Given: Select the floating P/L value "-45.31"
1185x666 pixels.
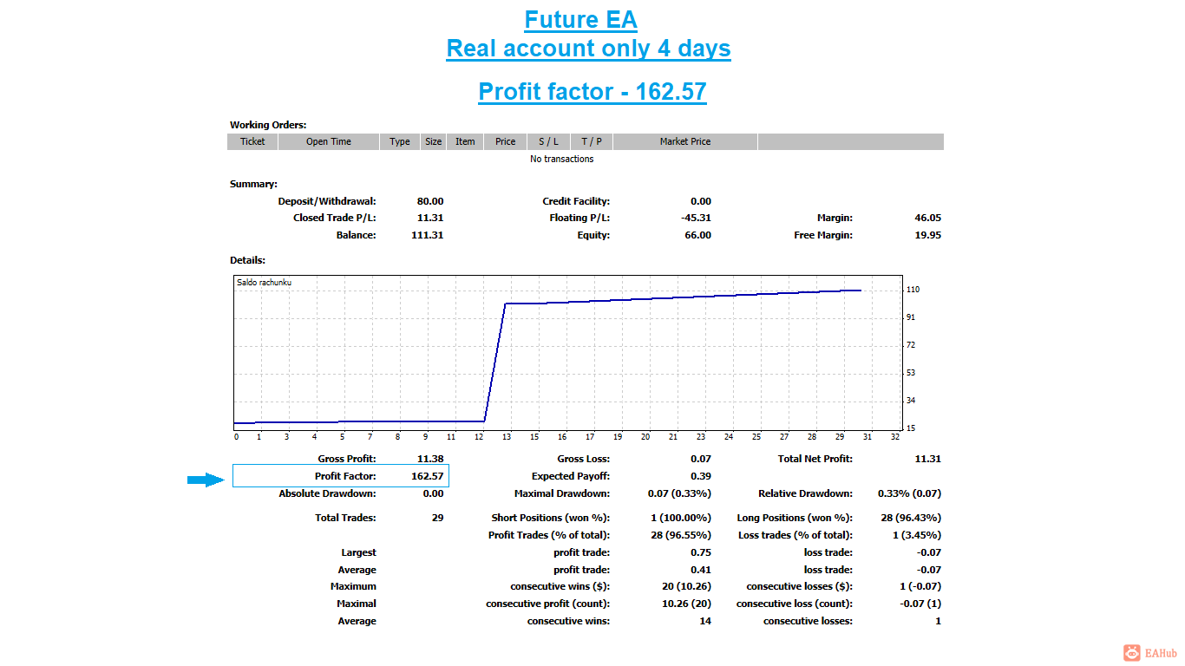Looking at the screenshot, I should pos(697,218).
